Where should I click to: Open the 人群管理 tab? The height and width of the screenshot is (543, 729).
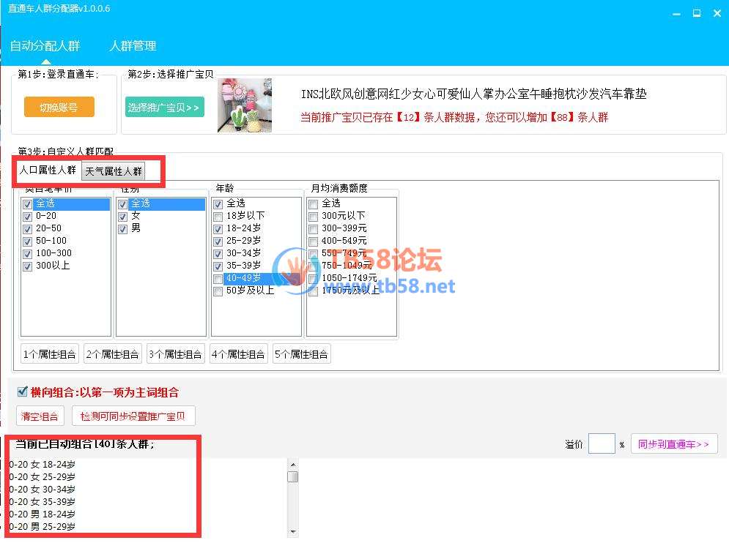133,45
